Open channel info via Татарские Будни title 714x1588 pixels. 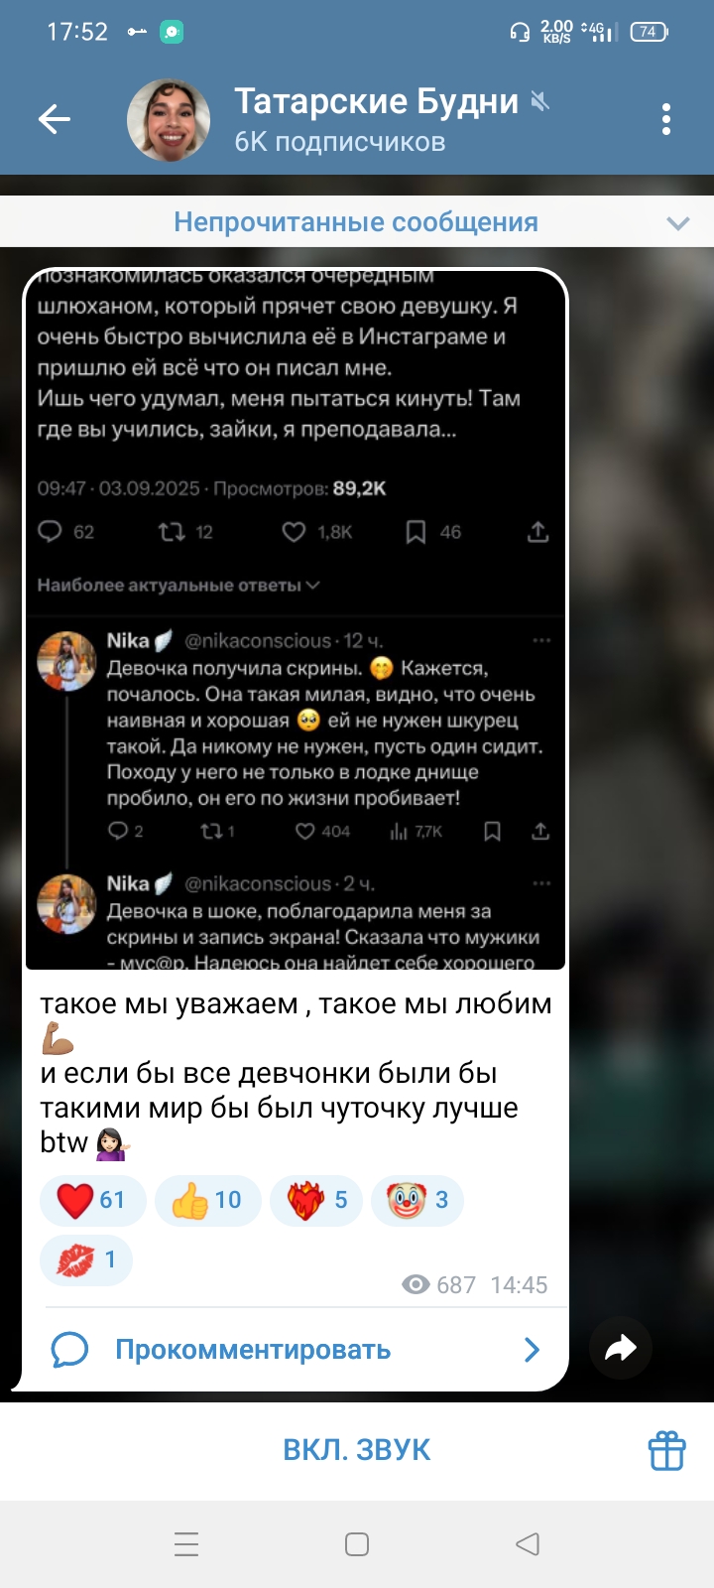pos(376,101)
